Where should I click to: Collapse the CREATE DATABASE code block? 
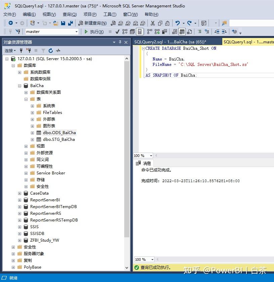click(x=143, y=48)
